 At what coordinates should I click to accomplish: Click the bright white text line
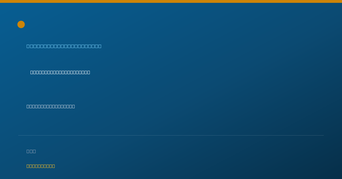click(60, 72)
